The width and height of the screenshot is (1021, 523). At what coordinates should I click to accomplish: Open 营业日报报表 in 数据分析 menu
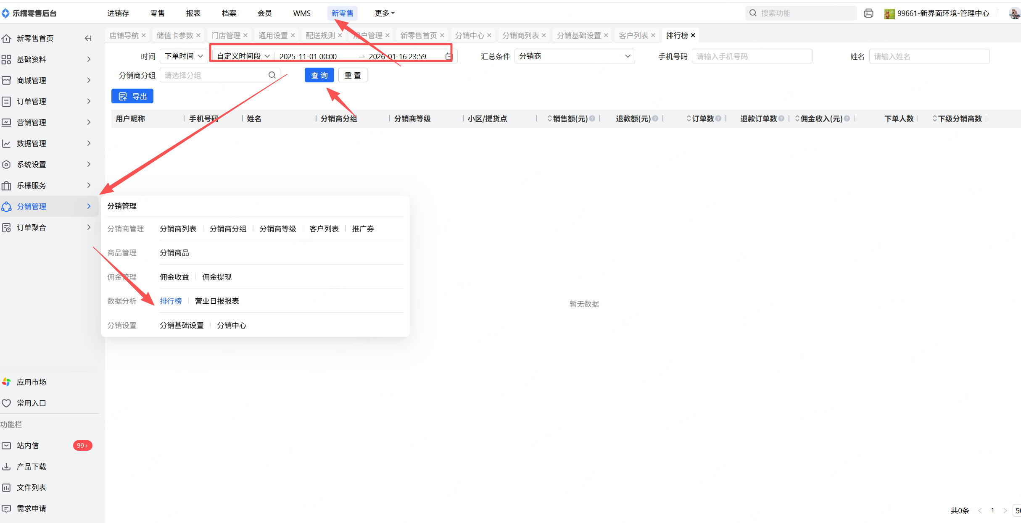click(x=217, y=301)
